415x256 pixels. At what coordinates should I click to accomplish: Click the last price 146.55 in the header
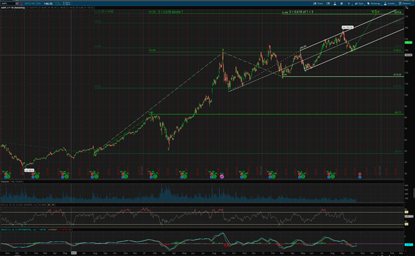[x=48, y=4]
